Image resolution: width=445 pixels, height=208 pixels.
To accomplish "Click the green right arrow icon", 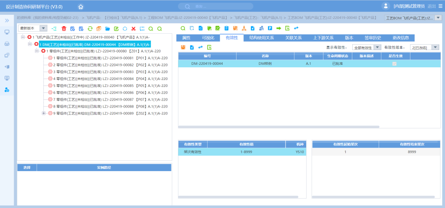I will click(x=279, y=28).
